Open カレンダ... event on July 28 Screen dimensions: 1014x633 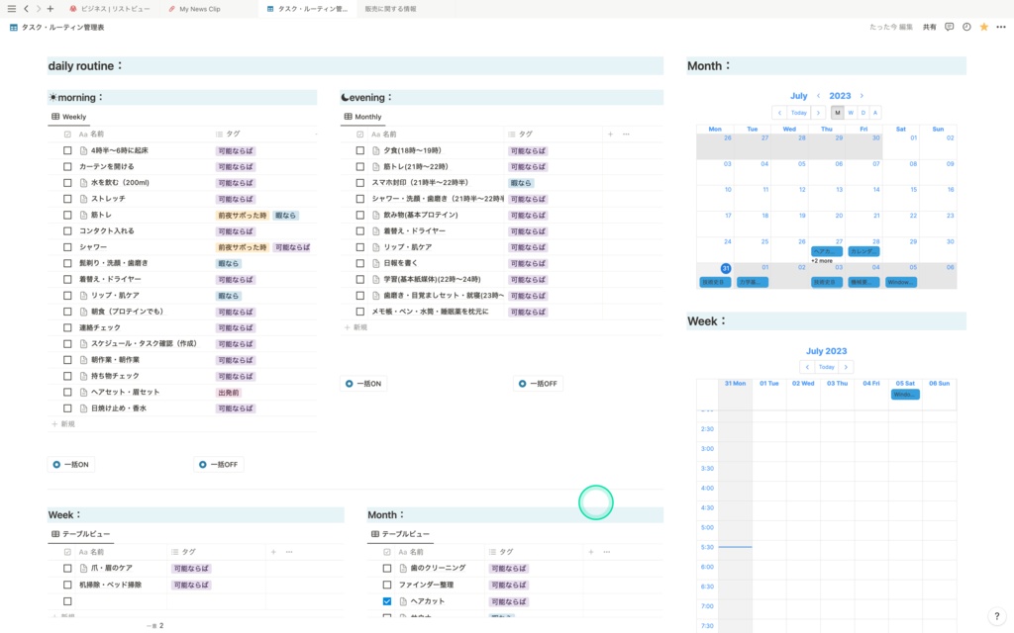tap(863, 252)
